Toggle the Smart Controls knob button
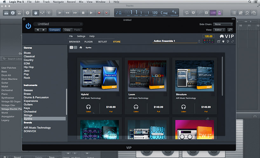The image size is (260, 158). (36, 13)
